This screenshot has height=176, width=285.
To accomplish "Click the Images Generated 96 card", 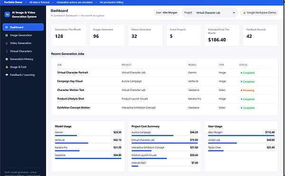I will click(107, 35).
